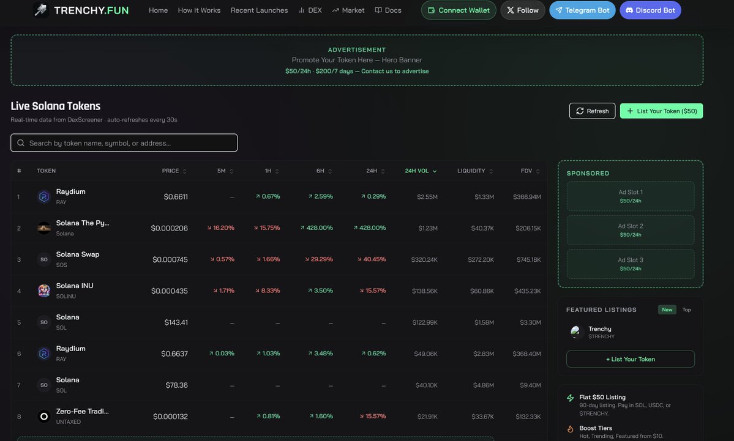Click List Your Token ($50) button
This screenshot has height=441, width=734.
point(661,111)
